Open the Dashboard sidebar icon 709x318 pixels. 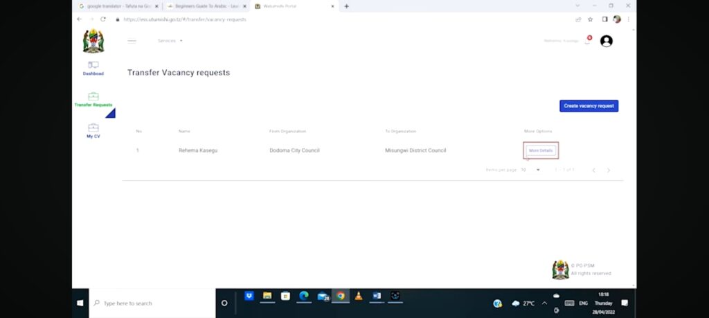pos(93,65)
